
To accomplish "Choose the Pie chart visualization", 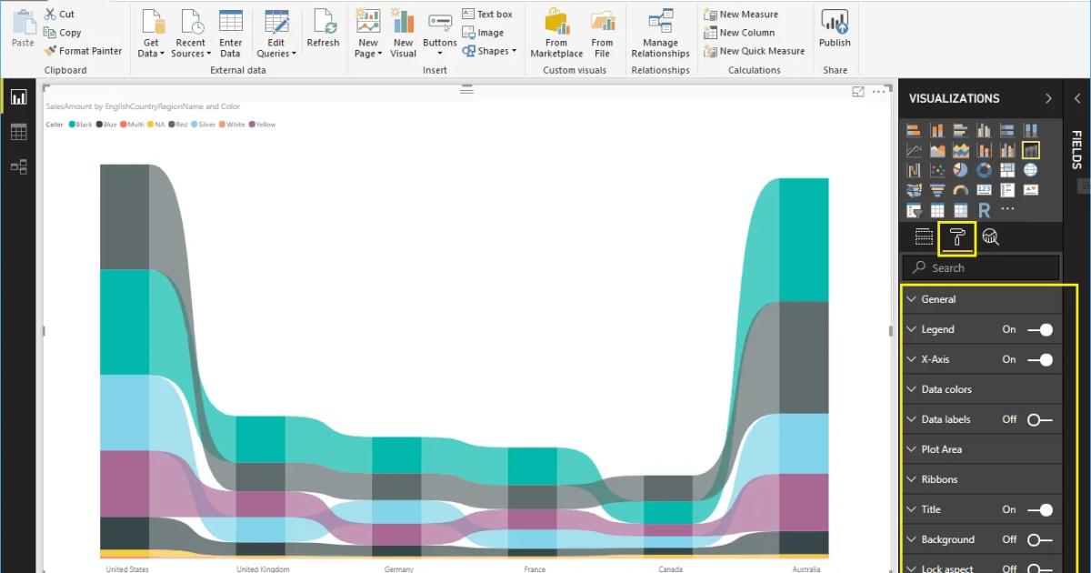I will click(961, 170).
